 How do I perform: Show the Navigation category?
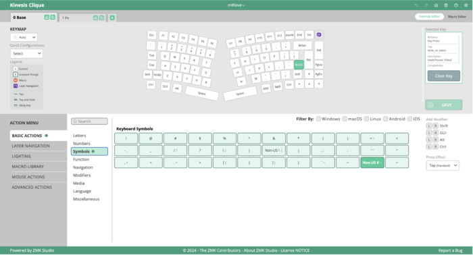pyautogui.click(x=82, y=167)
